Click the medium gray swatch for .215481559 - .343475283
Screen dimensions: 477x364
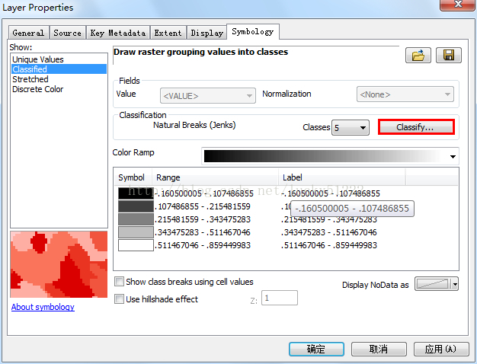(136, 219)
